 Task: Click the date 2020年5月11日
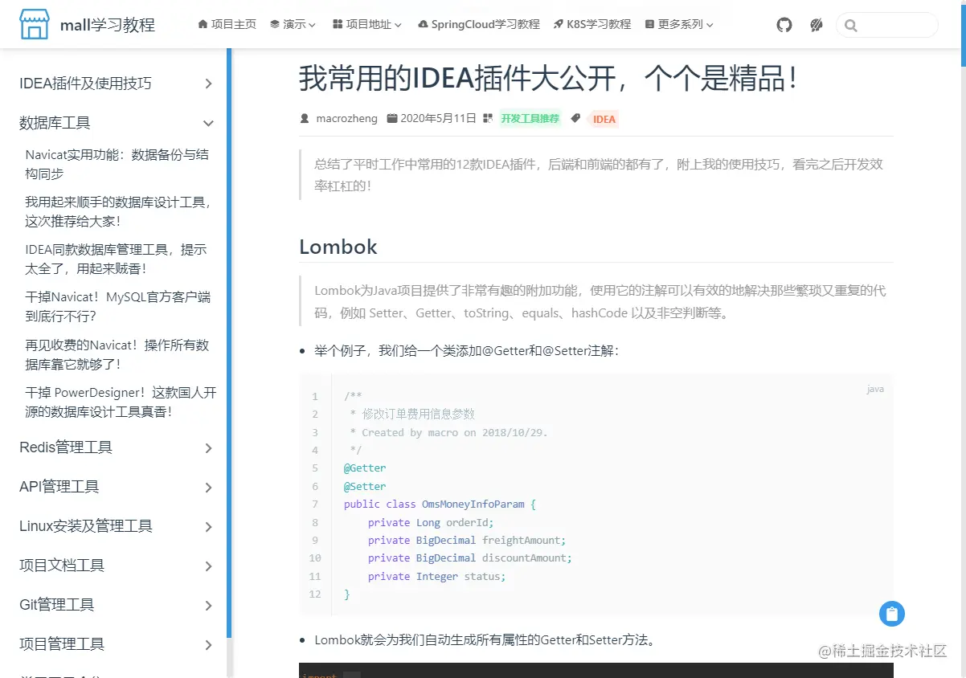click(438, 119)
